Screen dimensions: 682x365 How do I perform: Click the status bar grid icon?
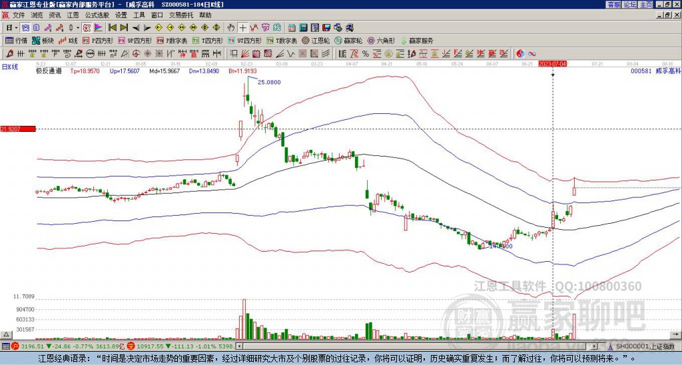tap(5, 346)
